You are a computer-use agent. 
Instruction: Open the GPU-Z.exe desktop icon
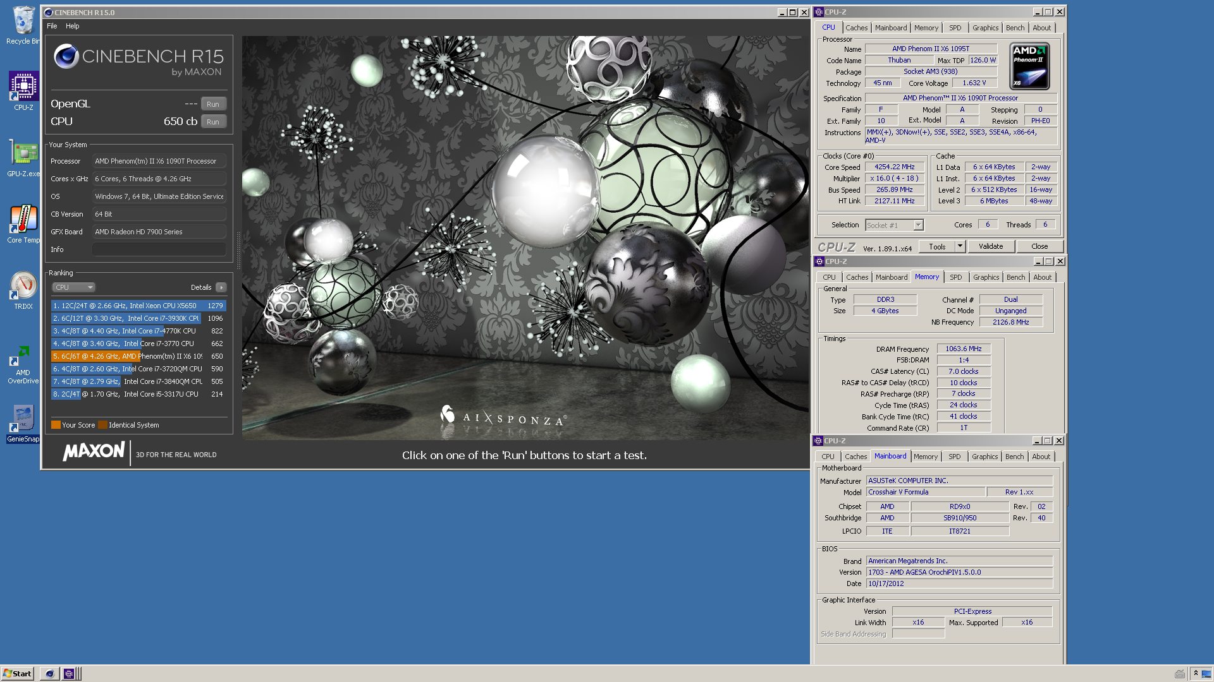tap(23, 158)
